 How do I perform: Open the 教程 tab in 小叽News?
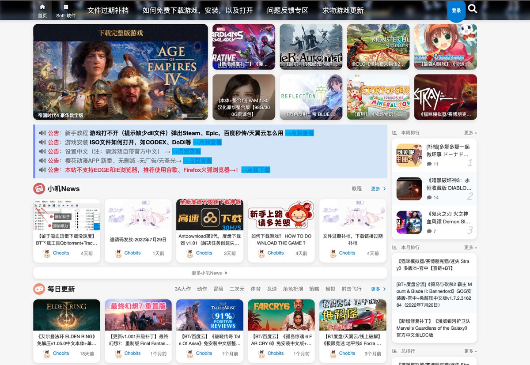click(357, 188)
